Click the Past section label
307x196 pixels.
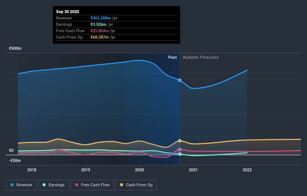[x=172, y=57]
